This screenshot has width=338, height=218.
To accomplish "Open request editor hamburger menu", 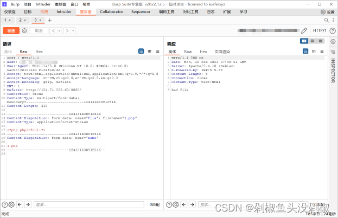I will point(157,52).
